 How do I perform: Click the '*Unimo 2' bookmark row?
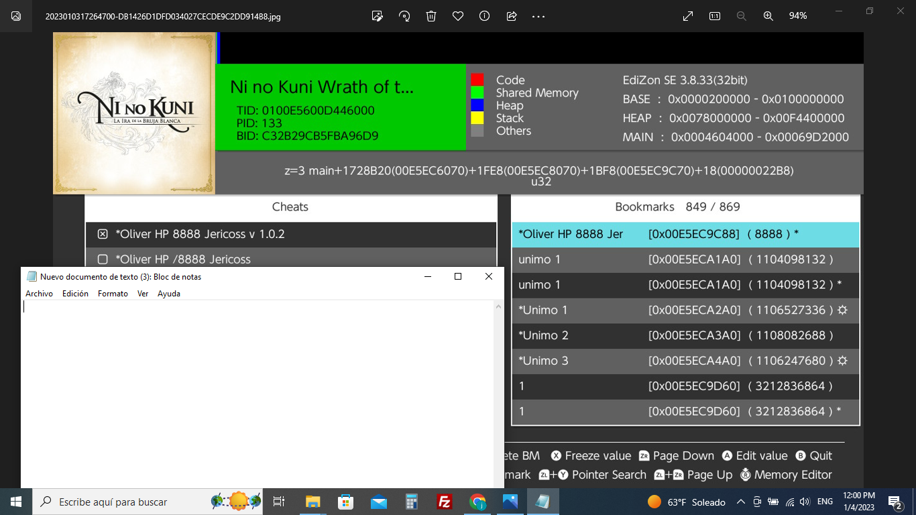click(x=685, y=335)
